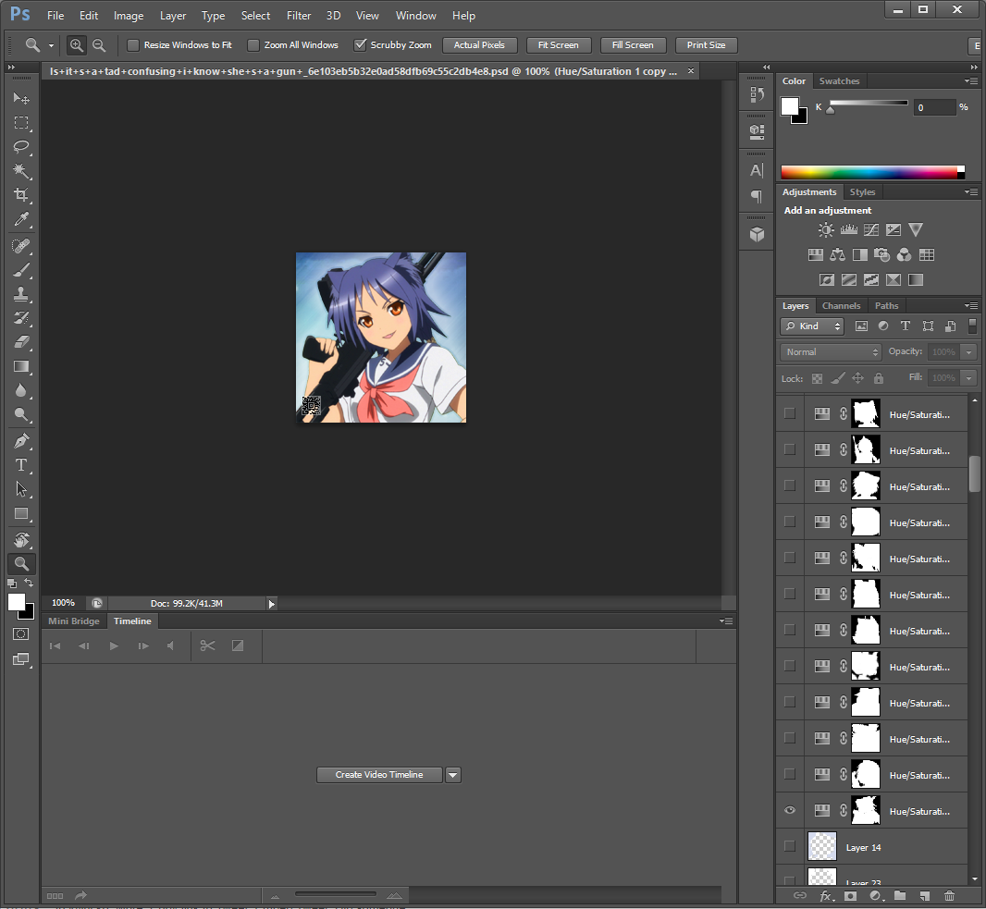
Task: Select the Lasso tool
Action: [20, 146]
